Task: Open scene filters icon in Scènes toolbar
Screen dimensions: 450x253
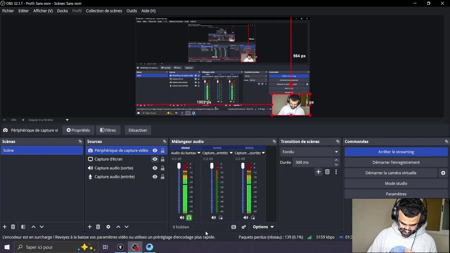Action: pyautogui.click(x=23, y=227)
